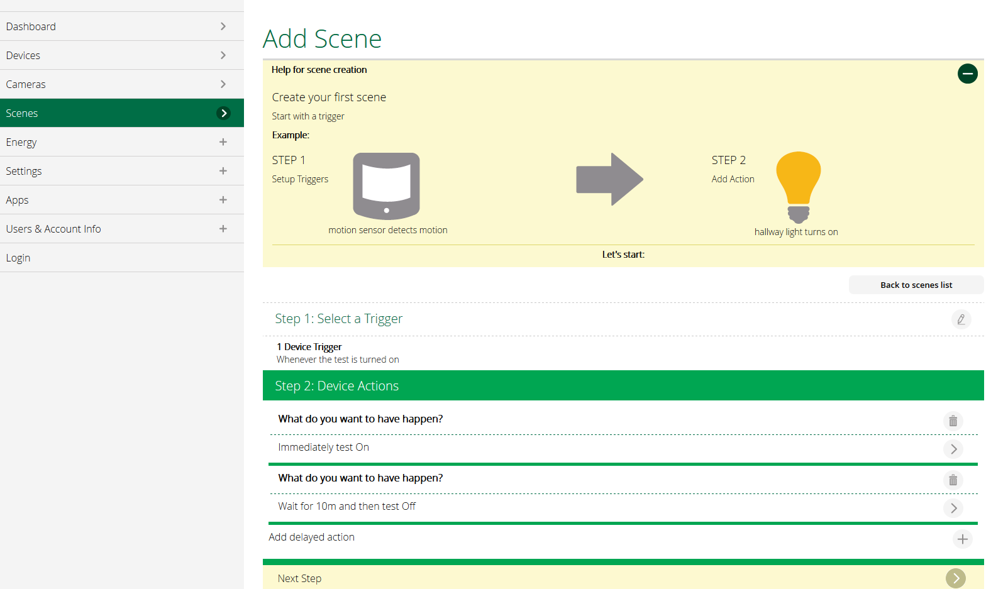Click the plus icon beside Add delayed action
The height and width of the screenshot is (589, 1008).
[x=962, y=539]
